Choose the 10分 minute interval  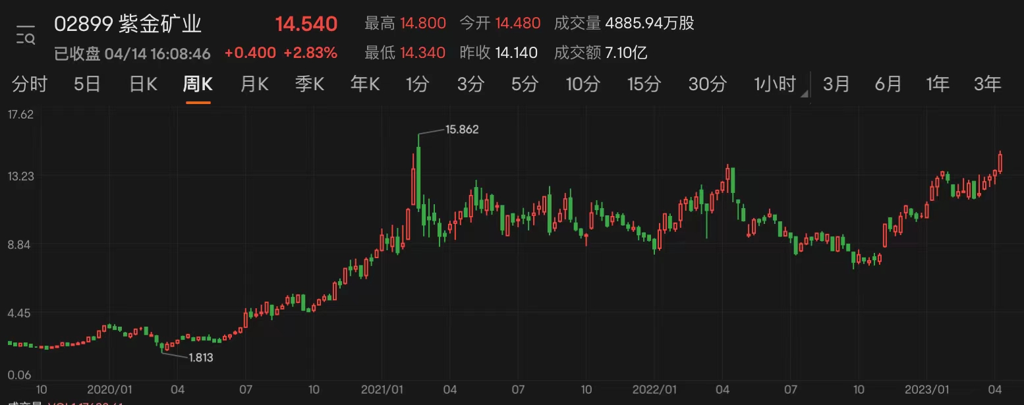(583, 84)
